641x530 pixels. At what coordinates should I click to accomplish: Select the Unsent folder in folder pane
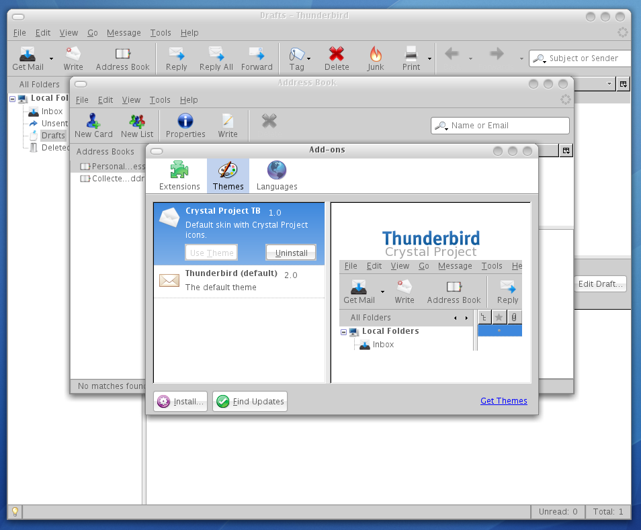tap(54, 124)
